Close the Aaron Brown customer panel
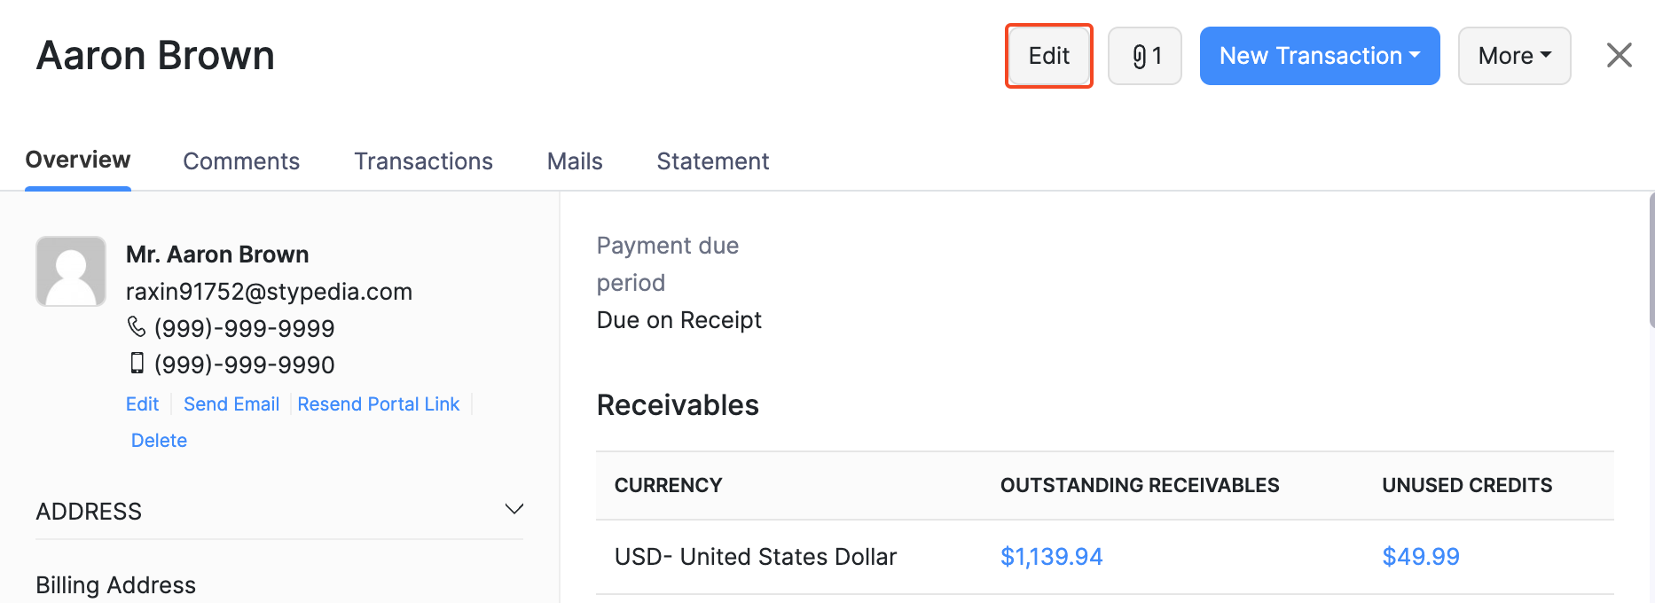This screenshot has height=603, width=1655. point(1619,55)
